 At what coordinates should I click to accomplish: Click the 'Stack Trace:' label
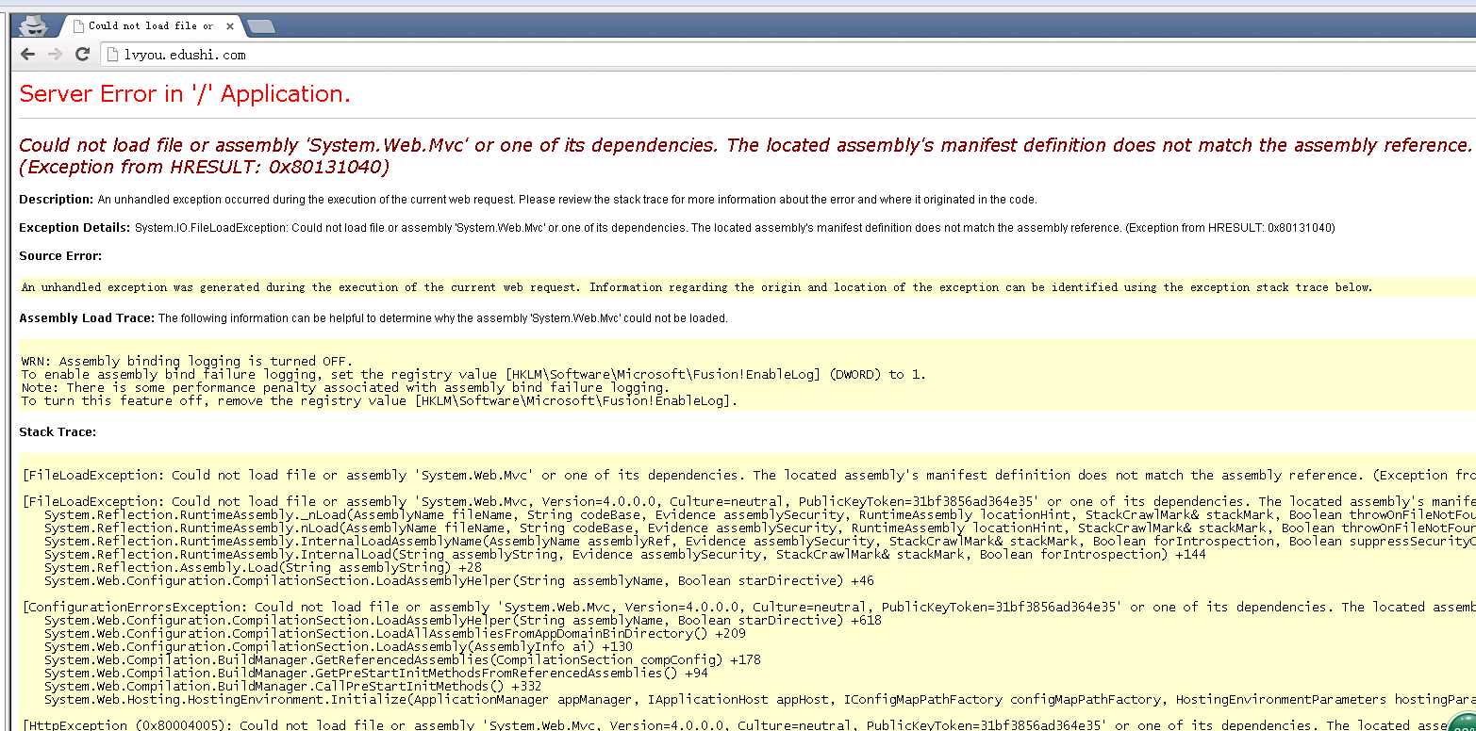point(58,432)
